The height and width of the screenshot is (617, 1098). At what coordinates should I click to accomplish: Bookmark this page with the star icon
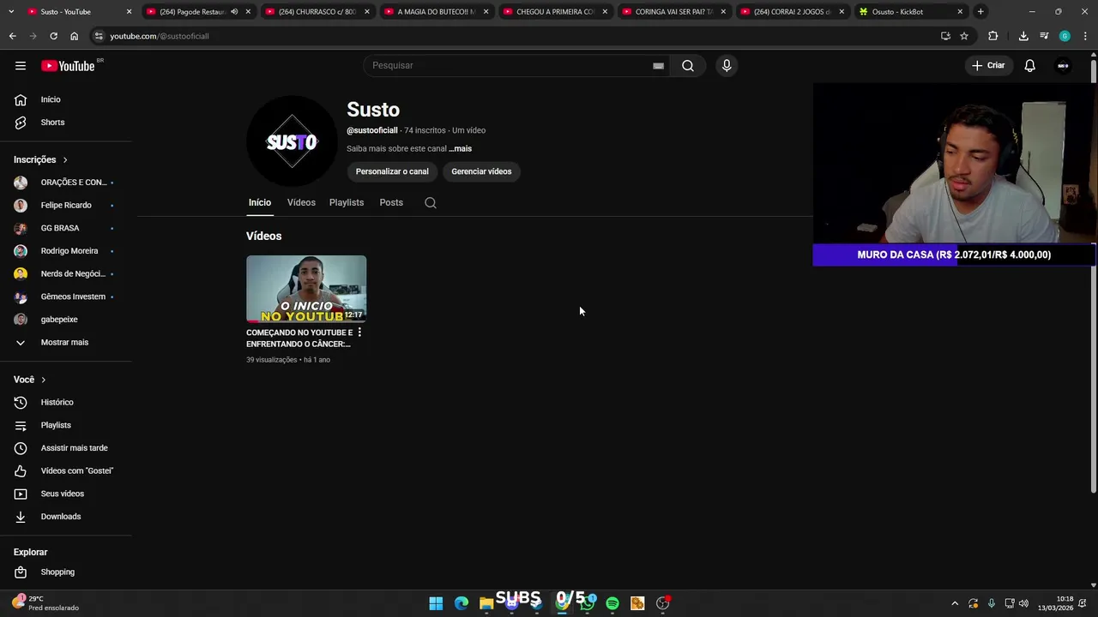(x=964, y=36)
